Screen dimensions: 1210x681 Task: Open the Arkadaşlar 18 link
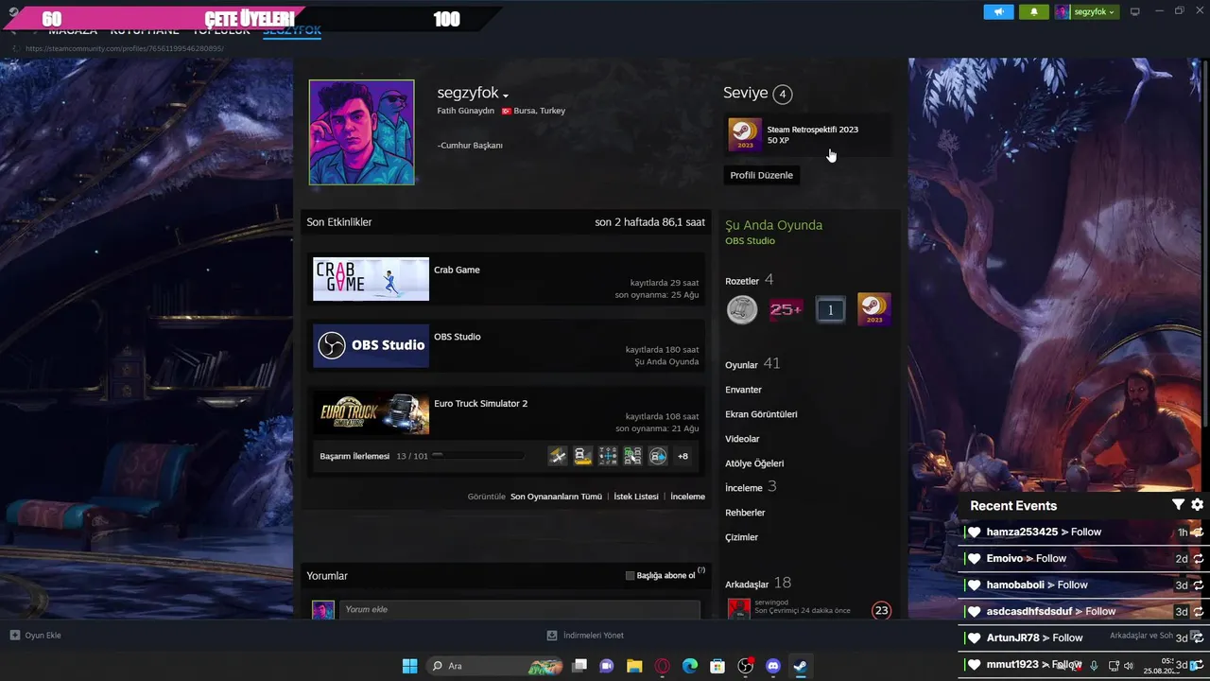point(758,584)
